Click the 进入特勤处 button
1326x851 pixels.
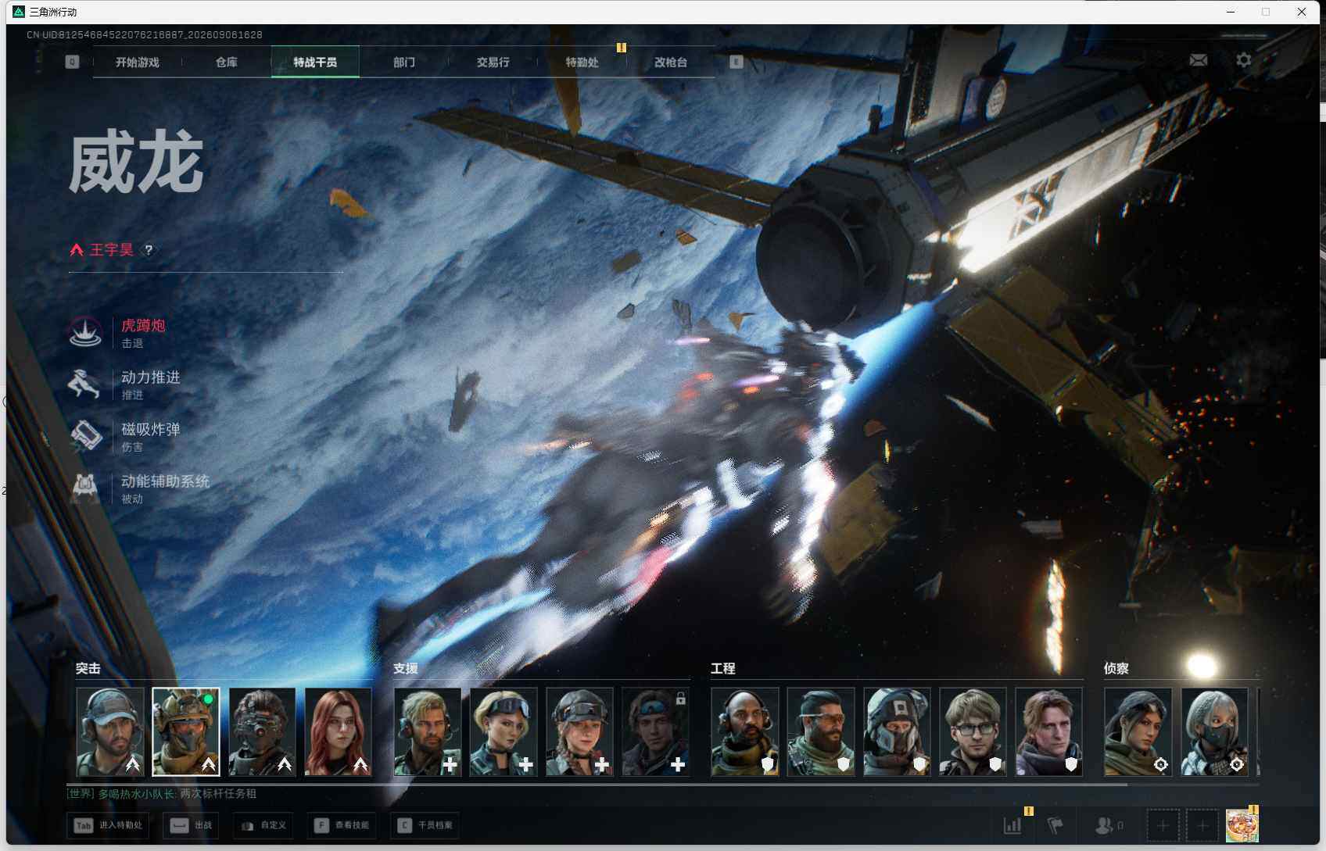(x=109, y=825)
